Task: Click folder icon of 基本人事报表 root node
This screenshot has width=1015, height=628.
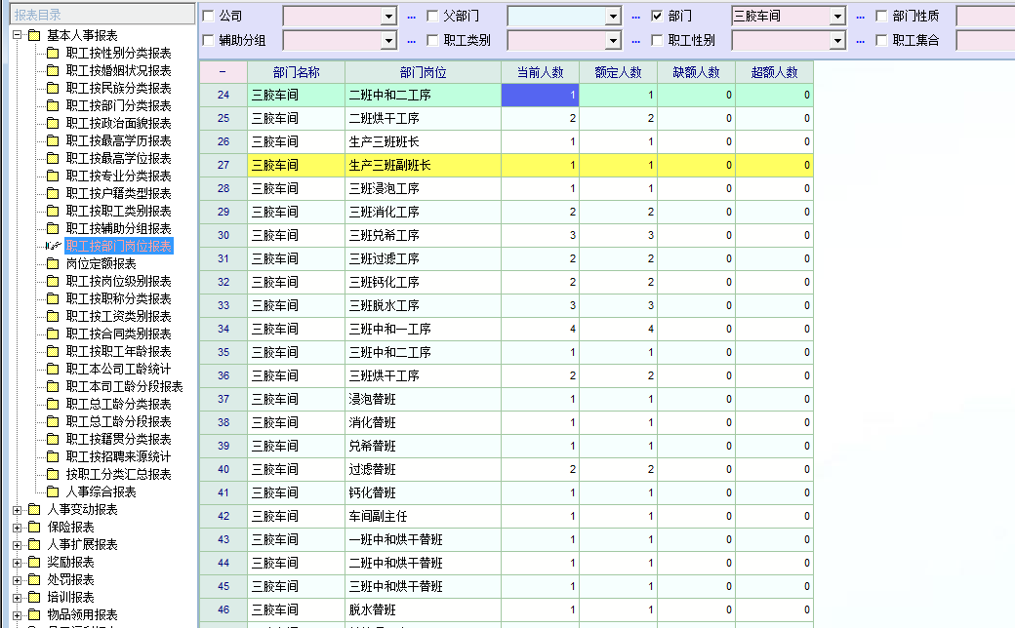Action: click(x=34, y=35)
